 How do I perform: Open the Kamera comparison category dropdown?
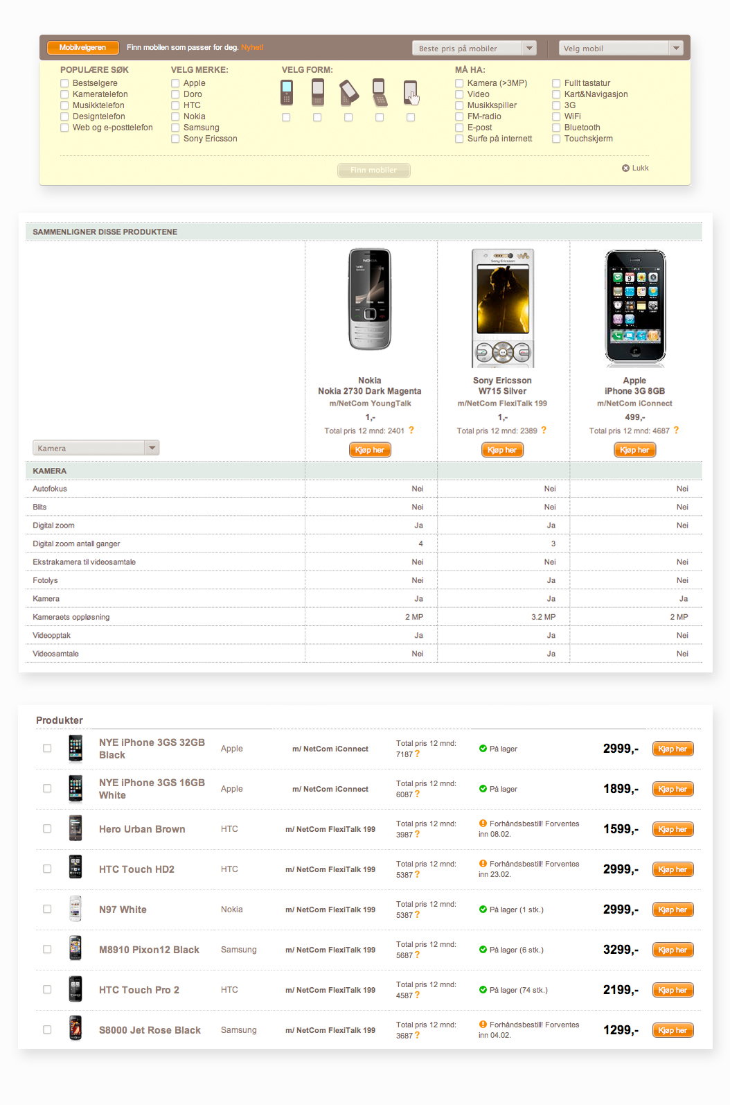96,448
